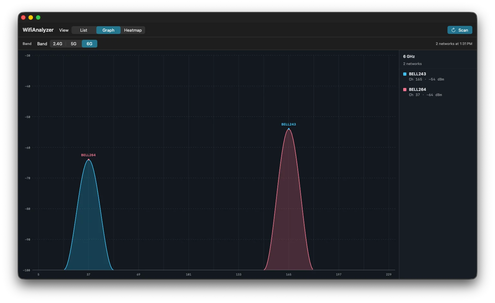This screenshot has width=495, height=303.
Task: Click channel 37 on the x-axis
Action: pos(88,275)
